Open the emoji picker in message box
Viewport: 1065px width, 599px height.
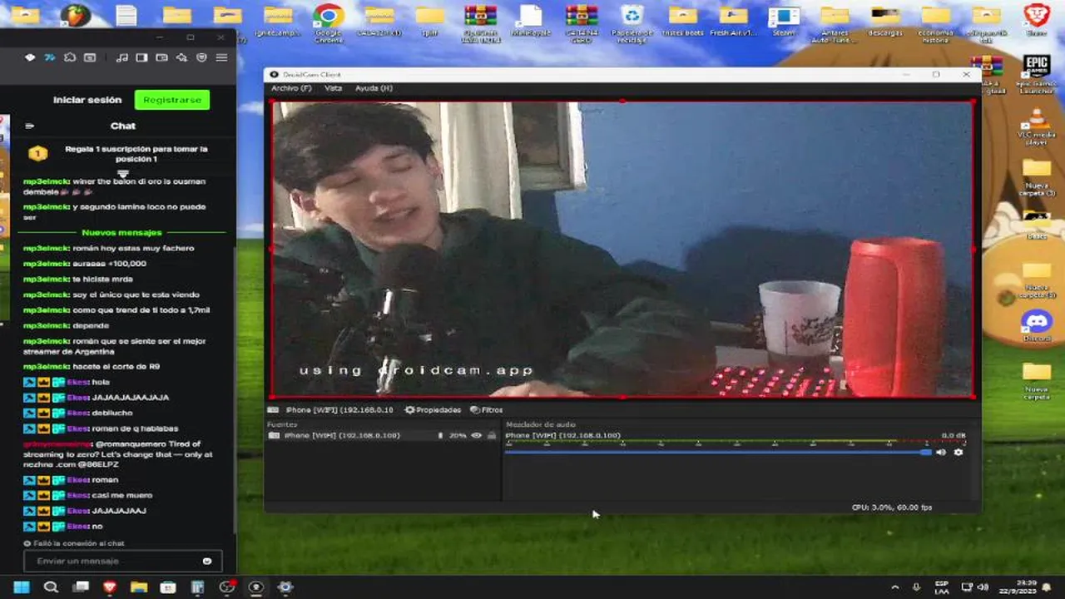(x=207, y=561)
